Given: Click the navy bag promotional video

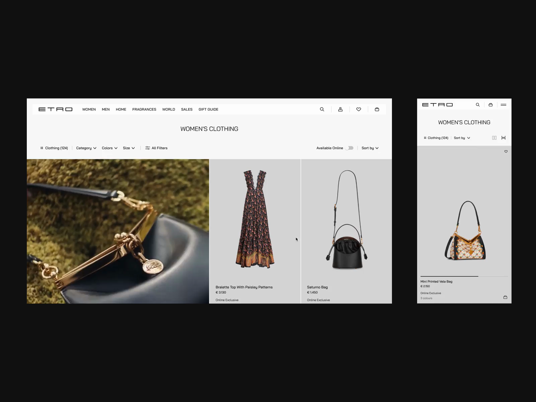Looking at the screenshot, I should [x=118, y=232].
